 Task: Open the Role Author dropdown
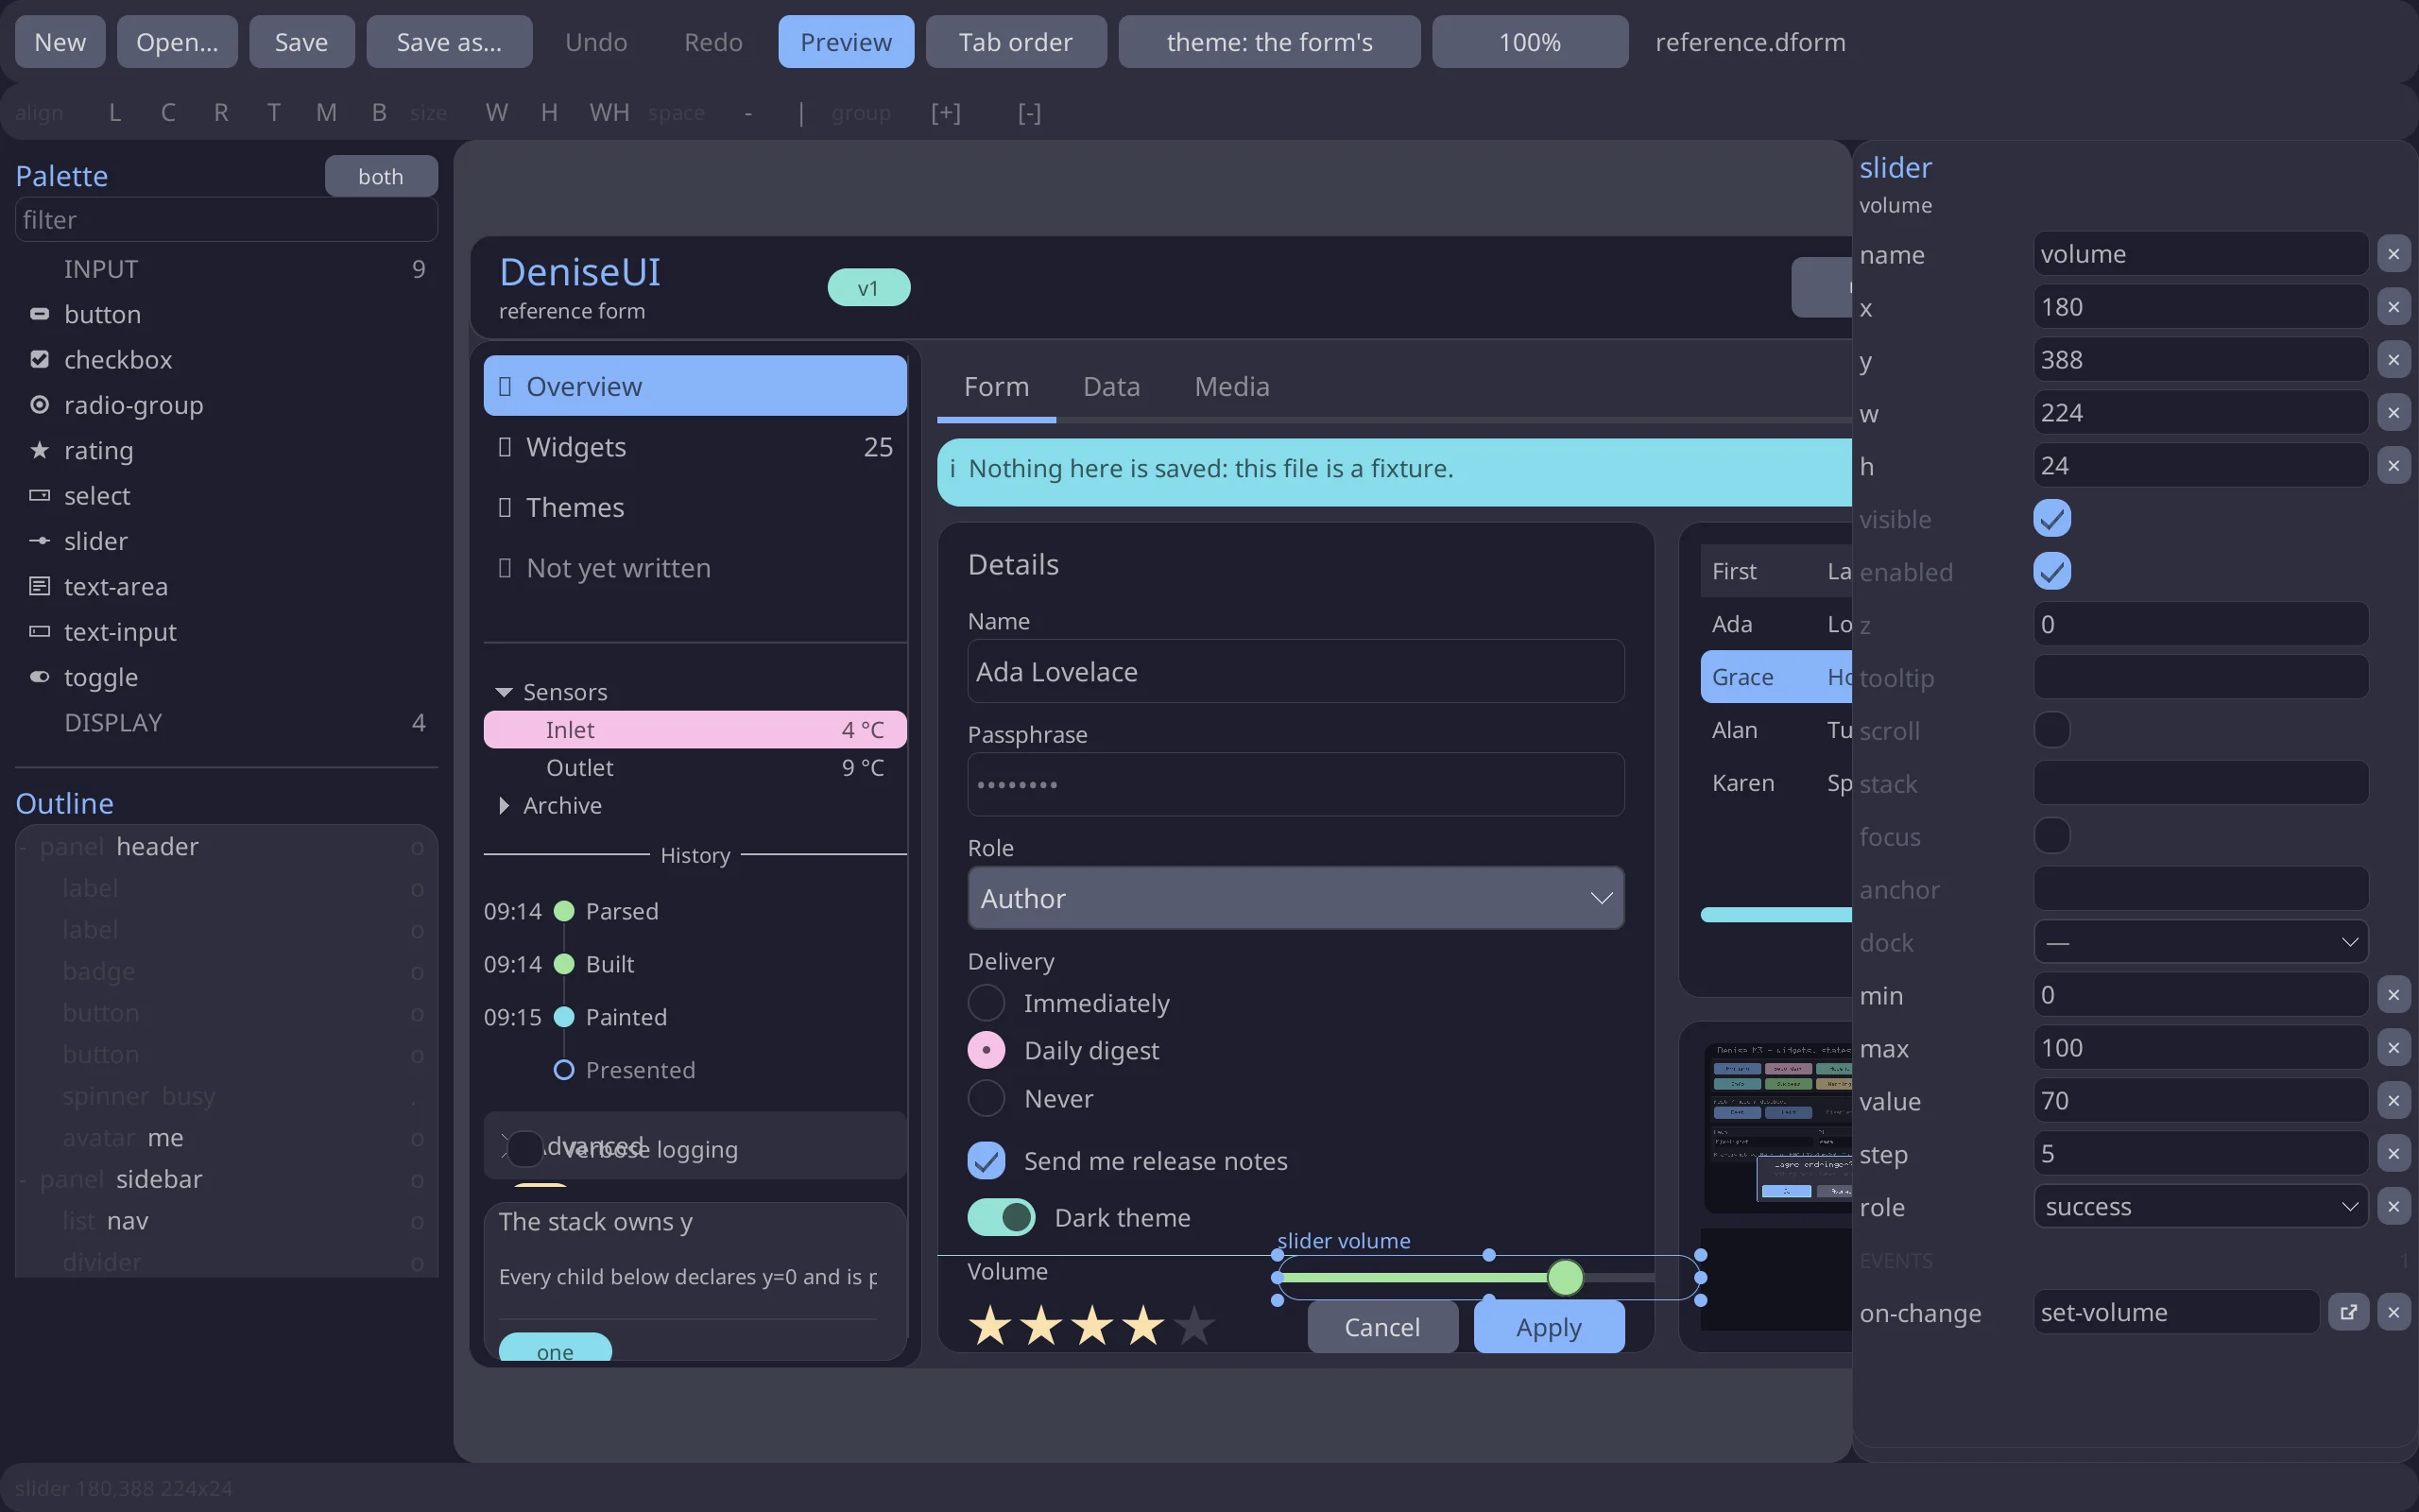pyautogui.click(x=1295, y=898)
